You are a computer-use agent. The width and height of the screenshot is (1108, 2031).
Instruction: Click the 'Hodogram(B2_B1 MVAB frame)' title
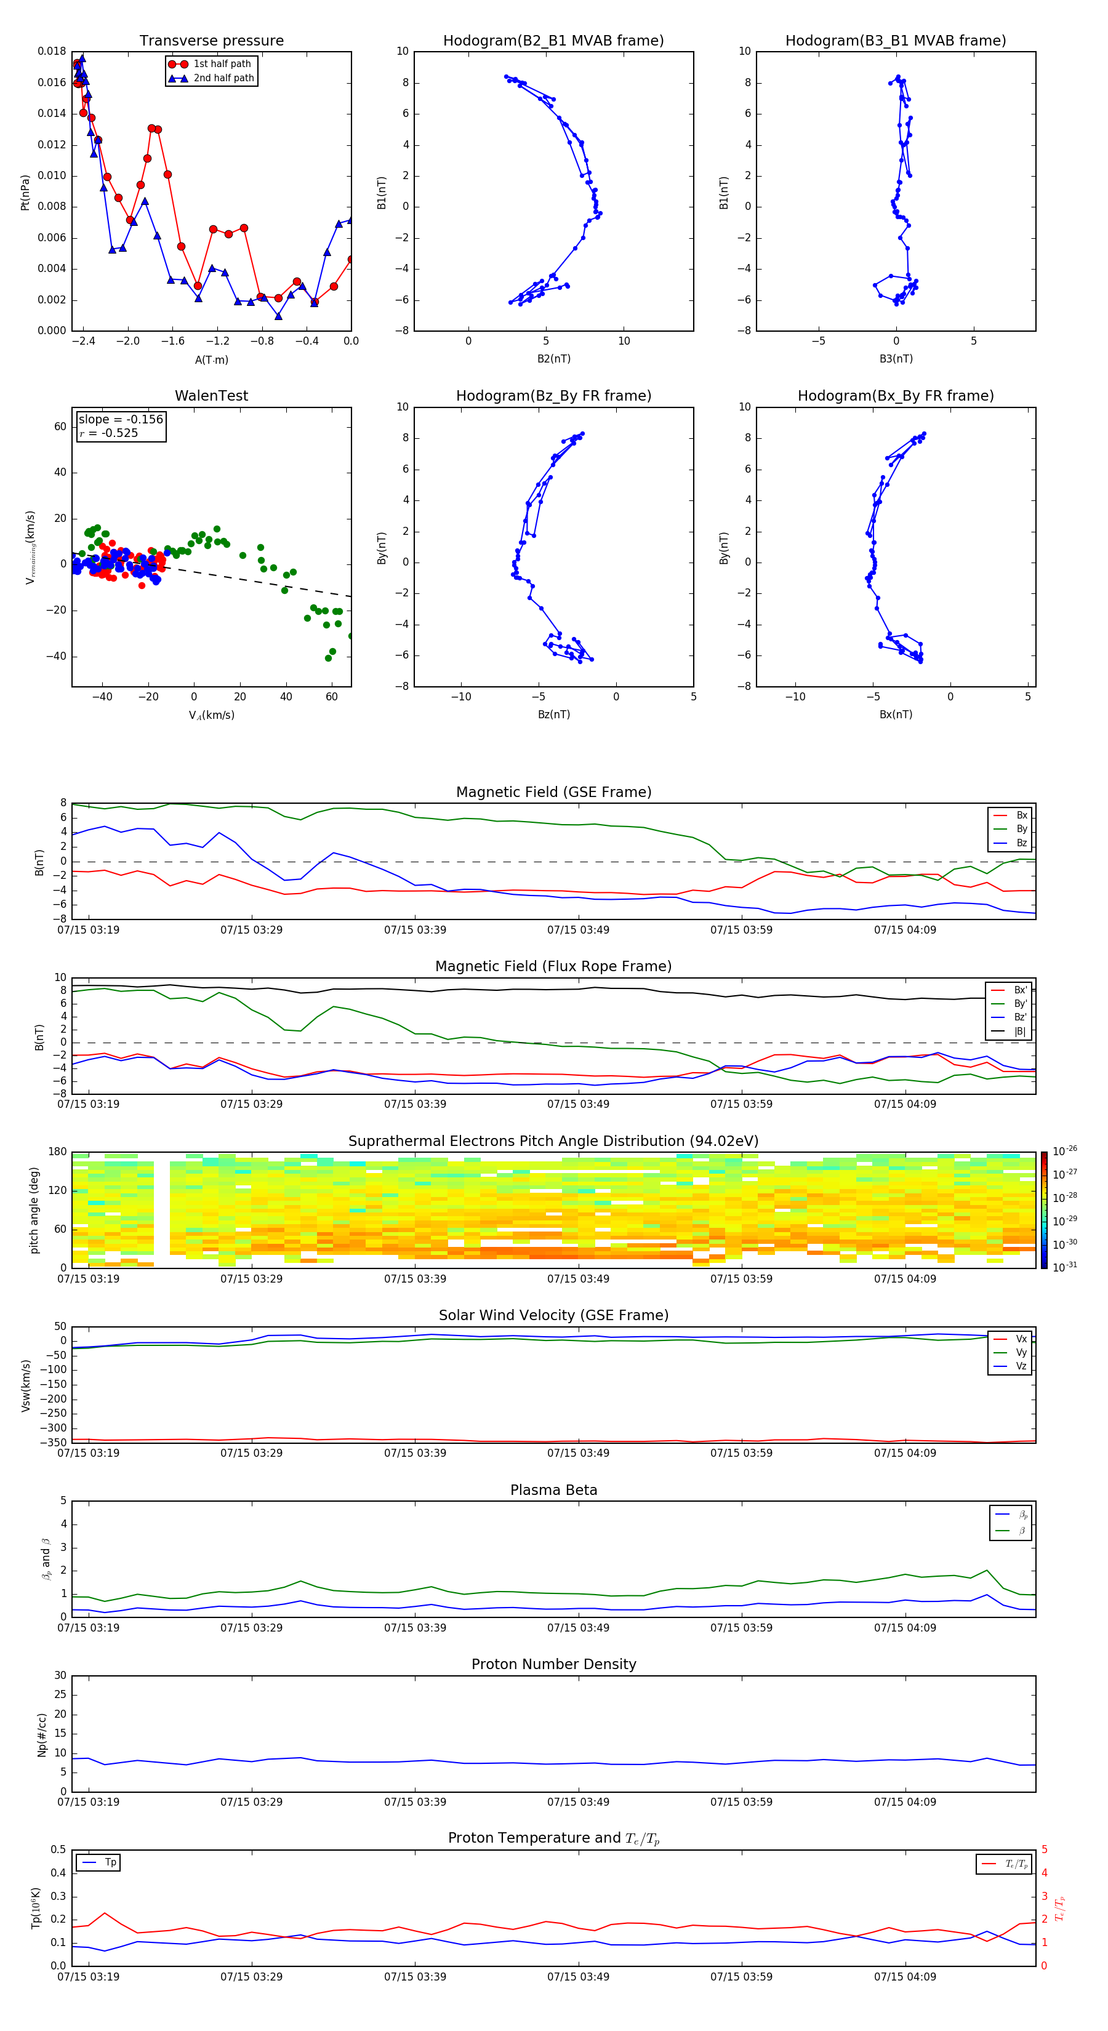click(553, 41)
